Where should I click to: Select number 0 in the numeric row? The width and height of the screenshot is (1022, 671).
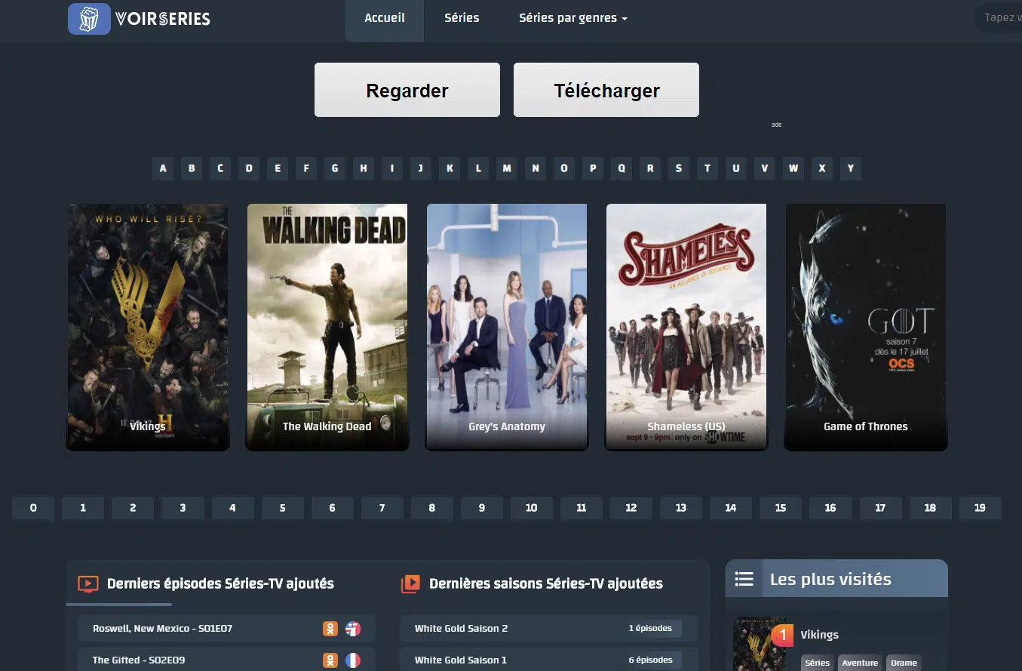[33, 508]
